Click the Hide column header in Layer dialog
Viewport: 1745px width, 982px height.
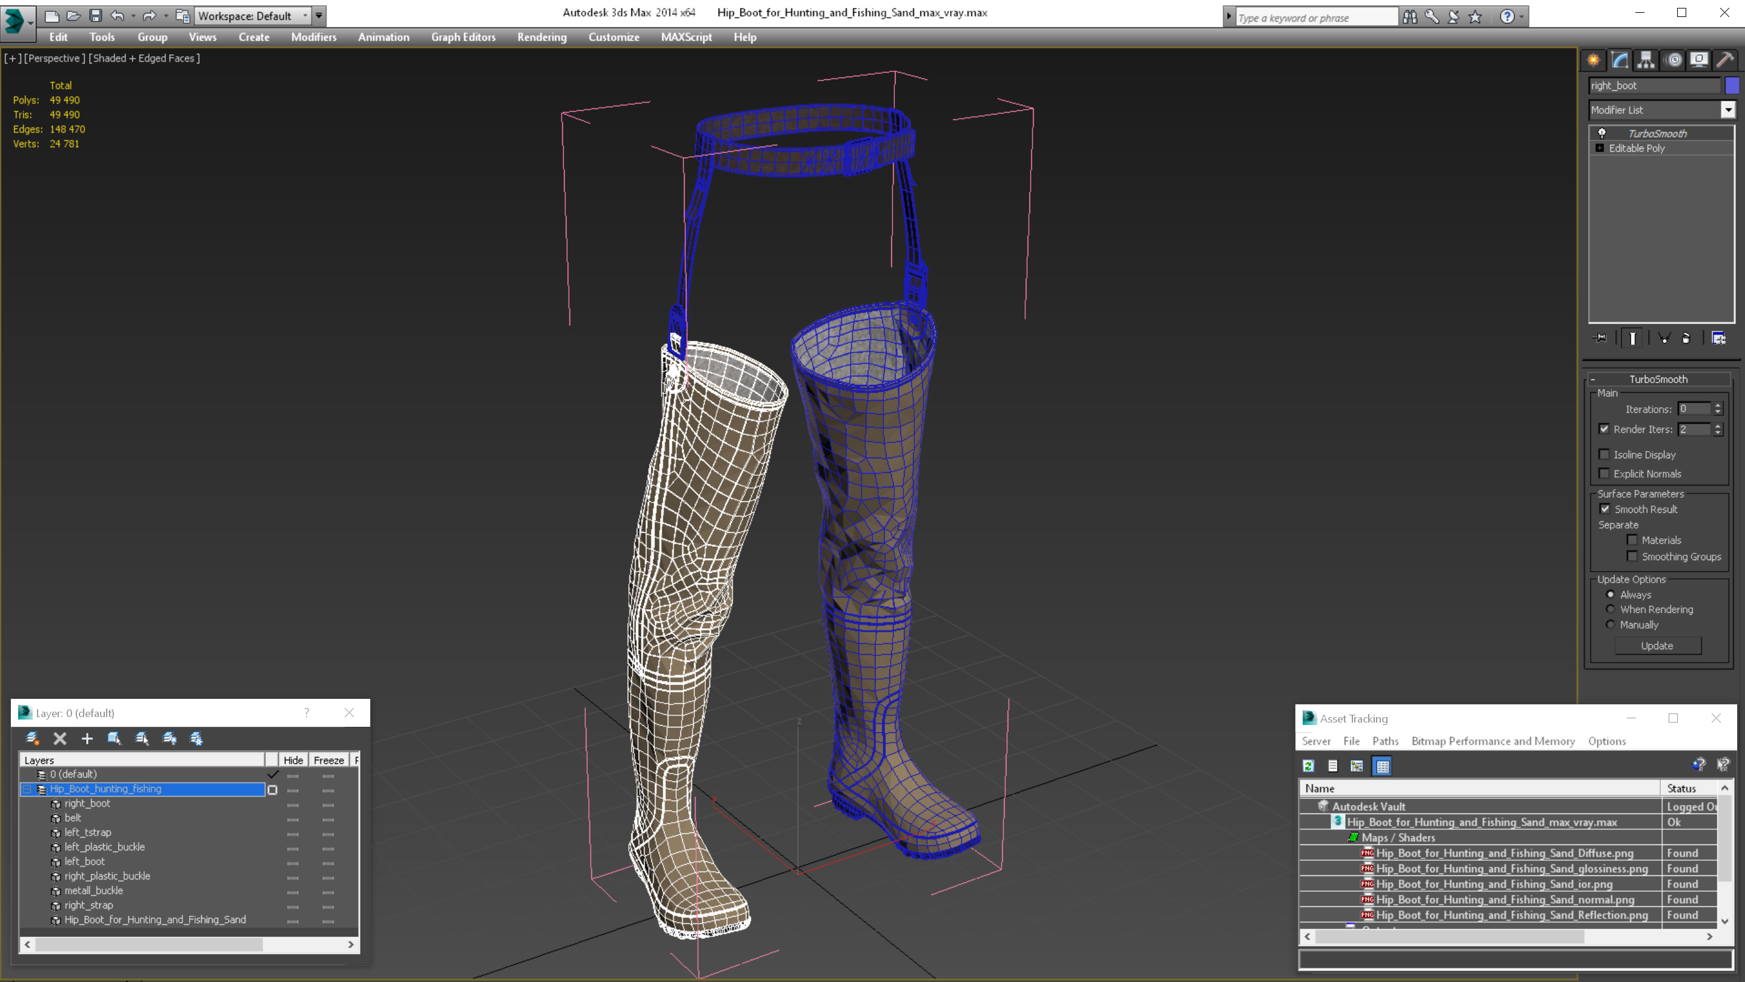pos(293,760)
